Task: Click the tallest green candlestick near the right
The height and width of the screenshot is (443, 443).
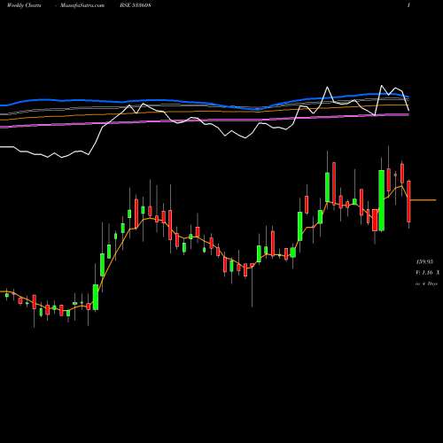Action: point(382,200)
